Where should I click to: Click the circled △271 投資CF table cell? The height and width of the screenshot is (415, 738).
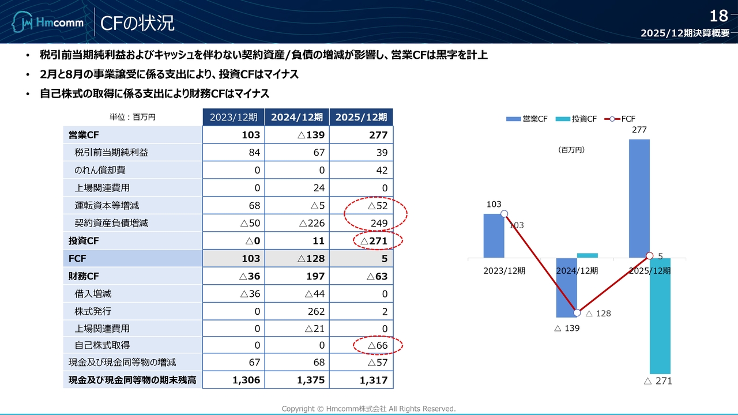pyautogui.click(x=375, y=241)
